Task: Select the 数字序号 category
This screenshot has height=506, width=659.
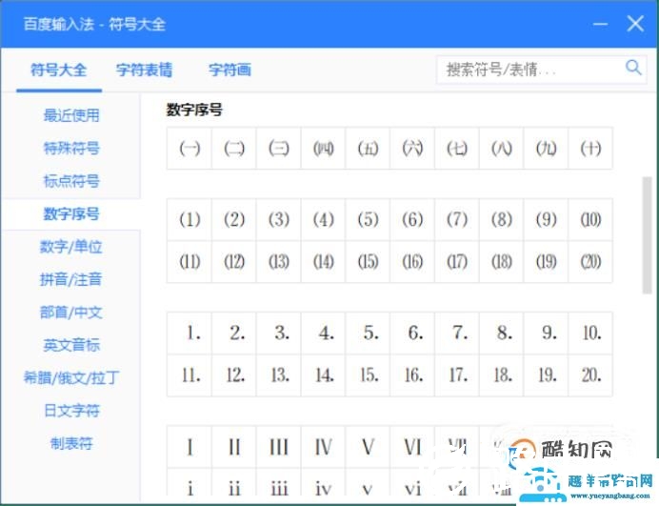Action: (x=71, y=213)
